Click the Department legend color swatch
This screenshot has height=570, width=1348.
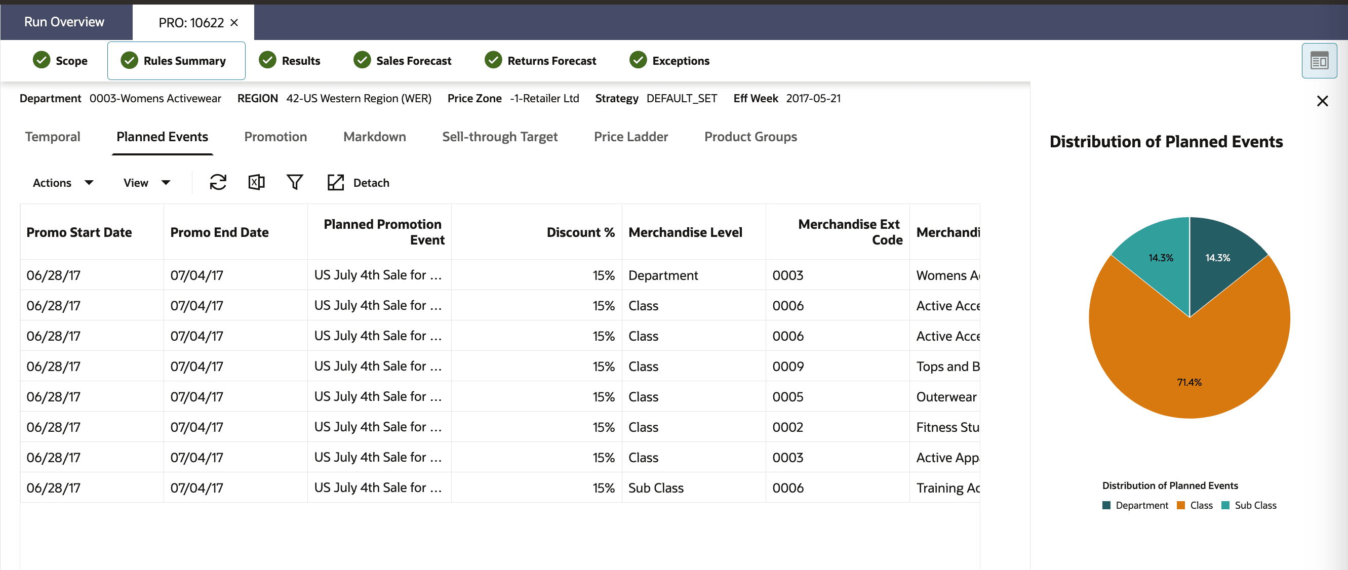click(1106, 505)
